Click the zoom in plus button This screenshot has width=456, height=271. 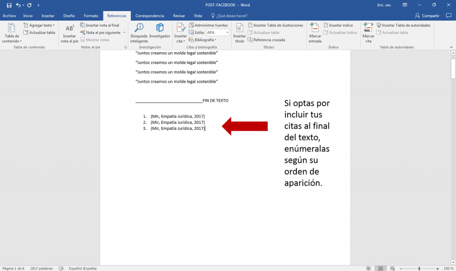tap(437, 269)
